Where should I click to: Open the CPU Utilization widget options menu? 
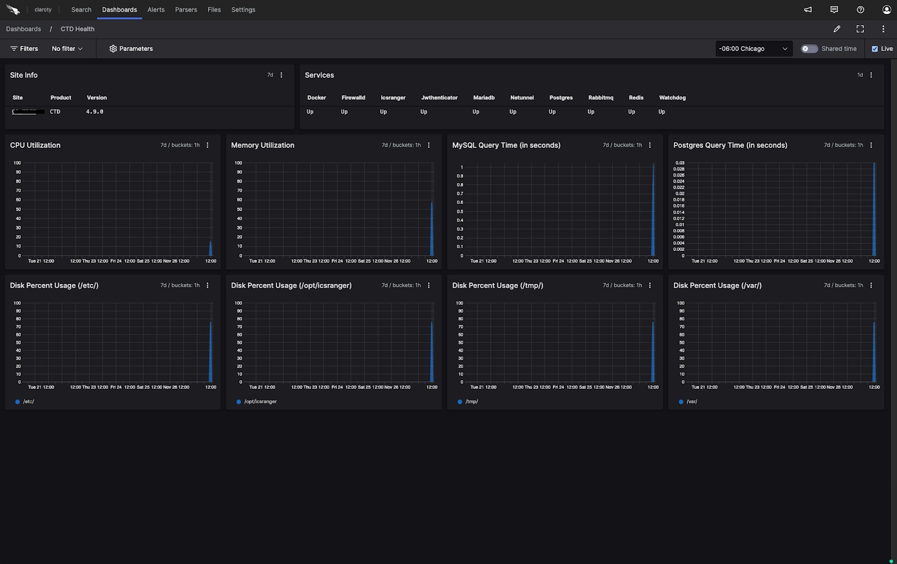point(207,145)
